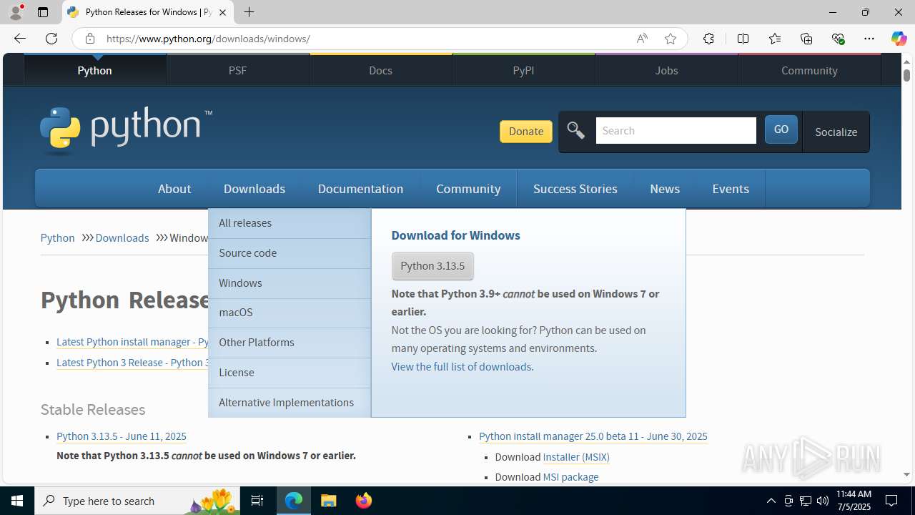
Task: Click the Python logo image
Action: click(x=126, y=130)
